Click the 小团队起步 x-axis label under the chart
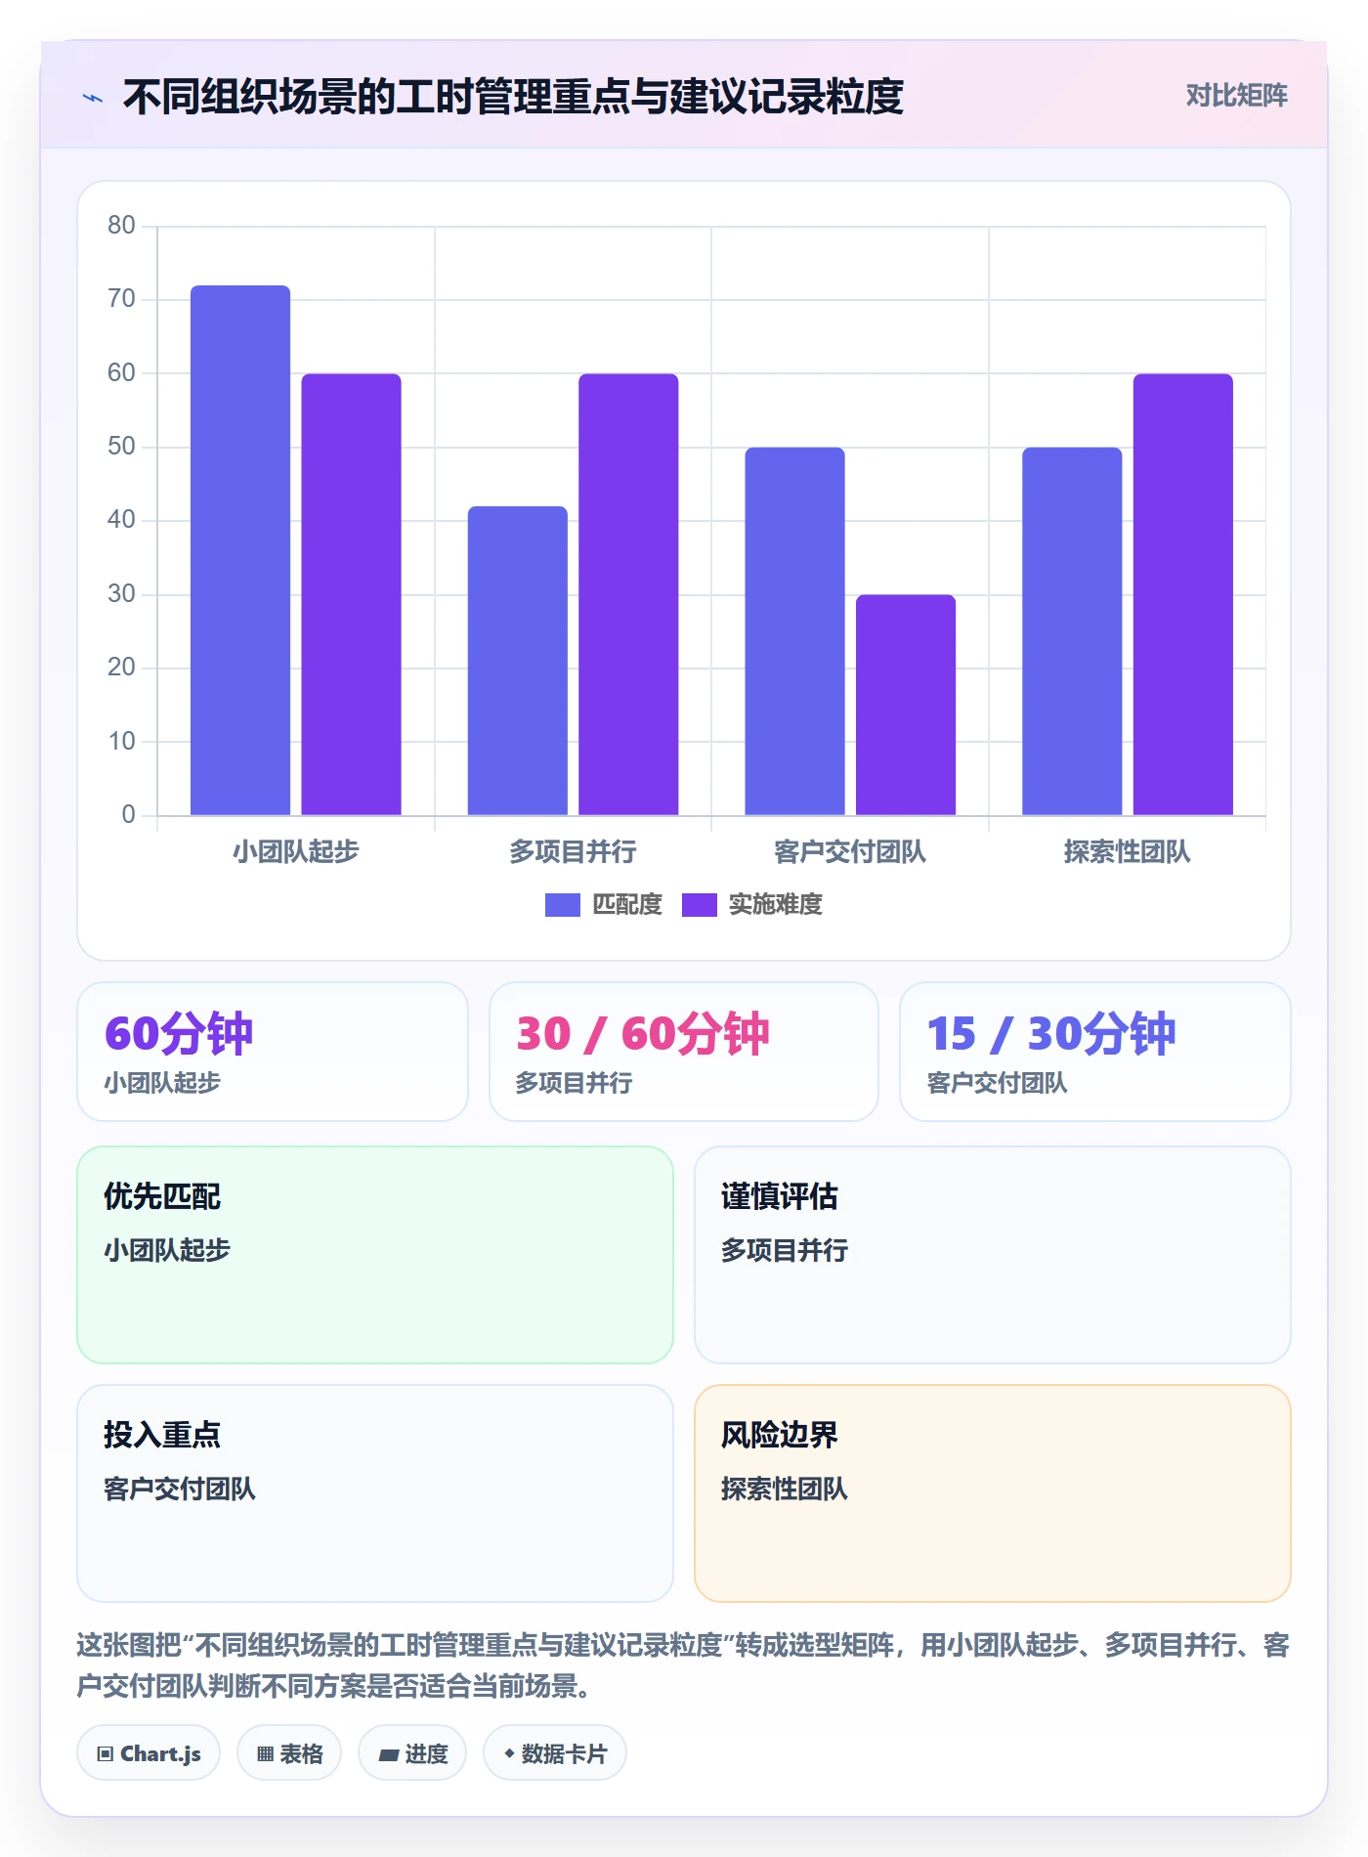 [x=296, y=852]
